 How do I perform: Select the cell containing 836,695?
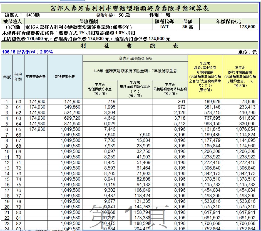(x=240, y=124)
